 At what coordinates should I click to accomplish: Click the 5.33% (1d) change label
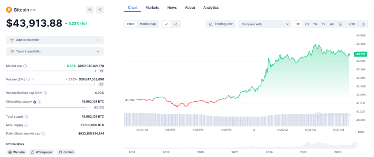76,23
